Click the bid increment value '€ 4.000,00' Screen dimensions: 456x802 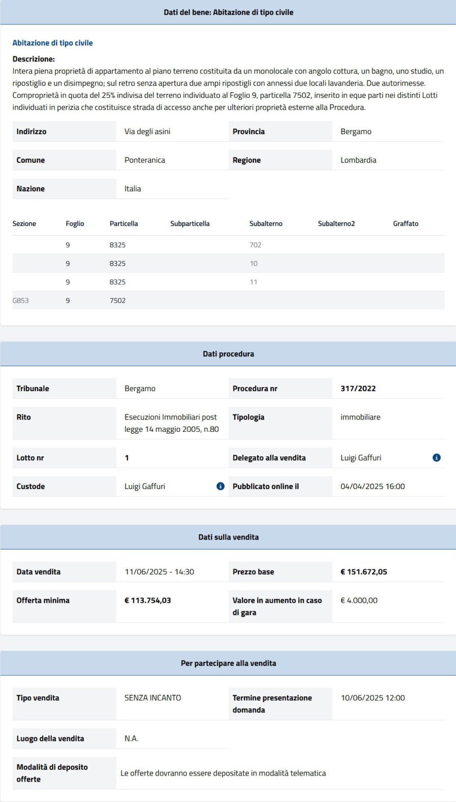point(359,601)
